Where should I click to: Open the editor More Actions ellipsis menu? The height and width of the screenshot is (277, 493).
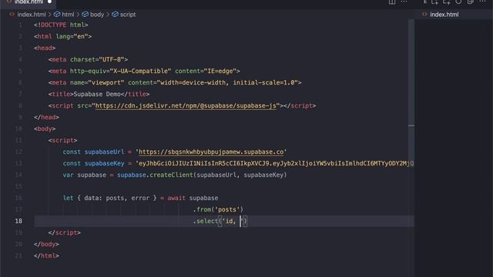pos(404,2)
